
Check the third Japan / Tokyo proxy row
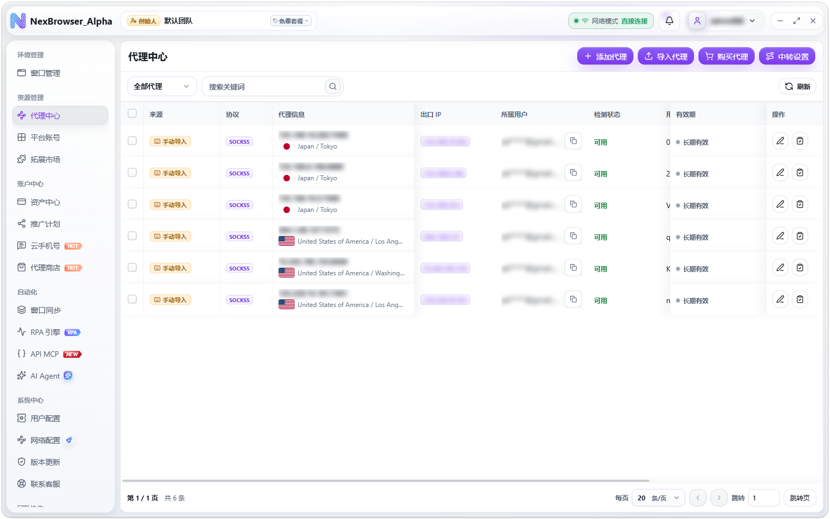[x=132, y=204]
